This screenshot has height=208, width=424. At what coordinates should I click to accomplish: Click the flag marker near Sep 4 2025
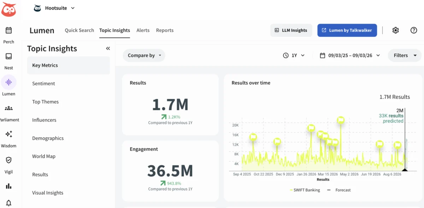(253, 137)
